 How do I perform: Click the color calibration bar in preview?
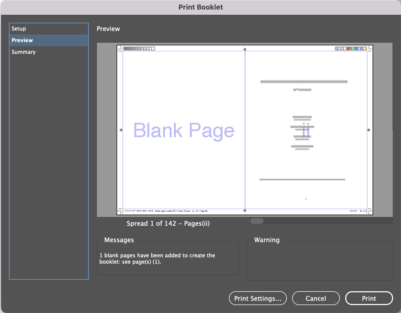(351, 49)
